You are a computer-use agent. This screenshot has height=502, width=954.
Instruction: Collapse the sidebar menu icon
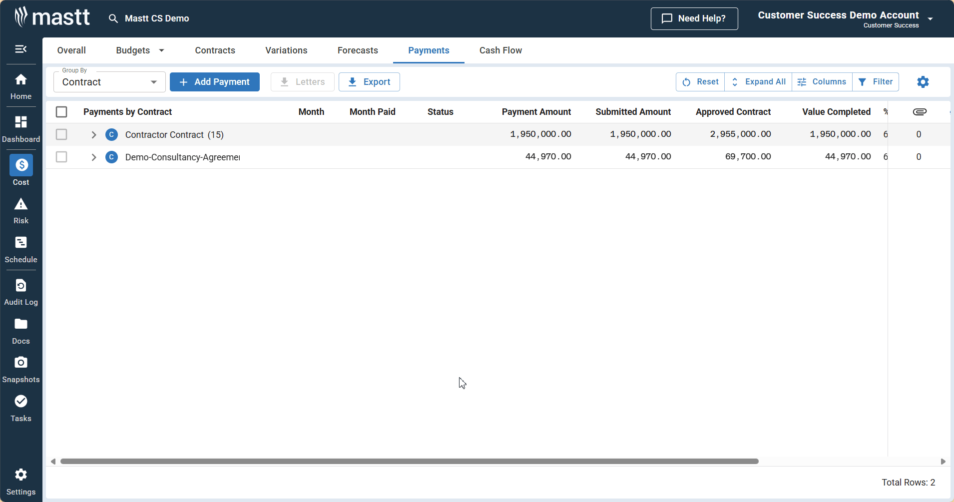point(21,49)
